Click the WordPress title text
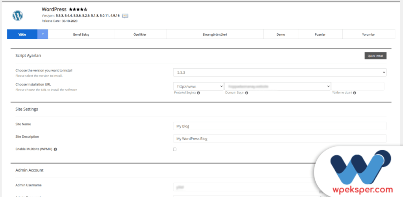Viewport: 403px width, 197px height. tap(54, 9)
